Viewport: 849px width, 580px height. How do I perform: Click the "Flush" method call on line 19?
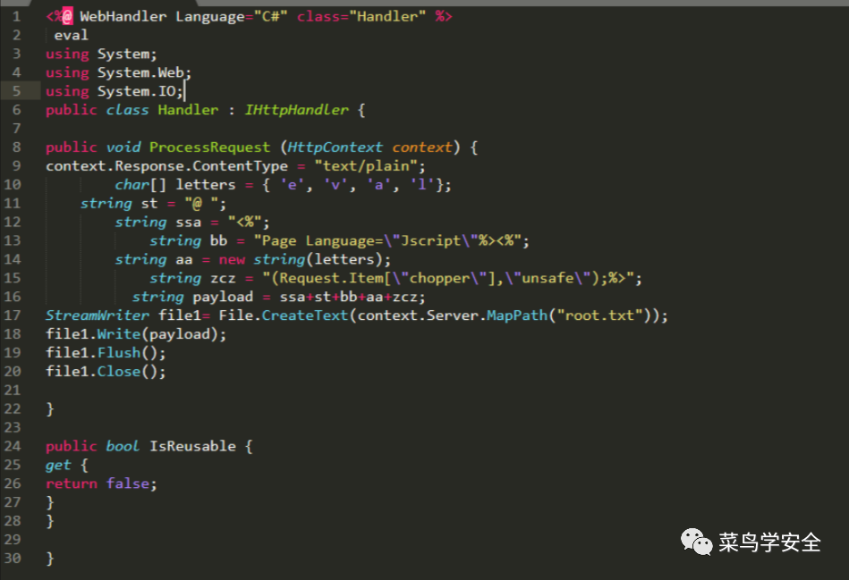coord(119,353)
